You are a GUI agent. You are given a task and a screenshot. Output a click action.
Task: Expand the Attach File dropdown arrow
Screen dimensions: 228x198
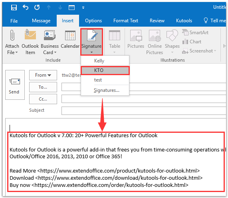16,52
